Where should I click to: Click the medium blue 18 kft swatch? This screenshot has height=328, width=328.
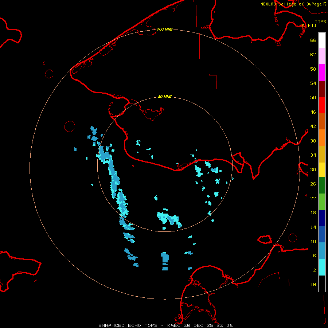(x=322, y=234)
